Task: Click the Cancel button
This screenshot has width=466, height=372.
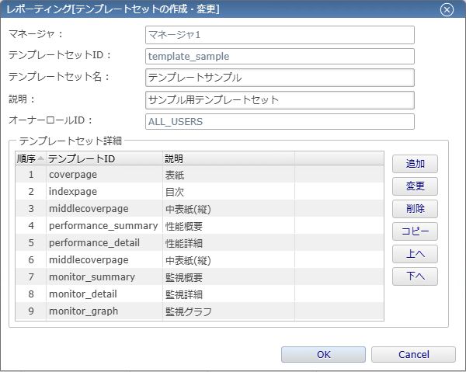Action: 413,354
